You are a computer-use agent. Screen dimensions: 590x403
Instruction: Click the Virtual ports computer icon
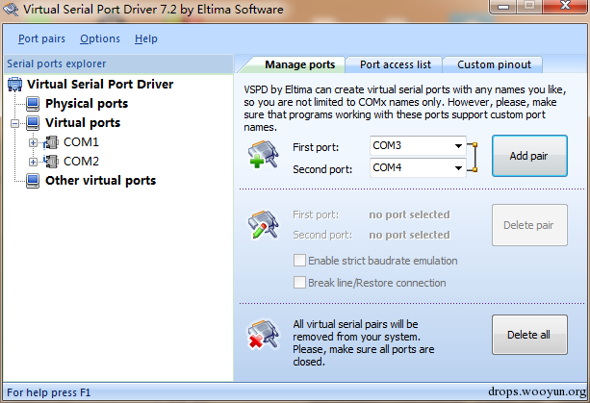(x=33, y=122)
